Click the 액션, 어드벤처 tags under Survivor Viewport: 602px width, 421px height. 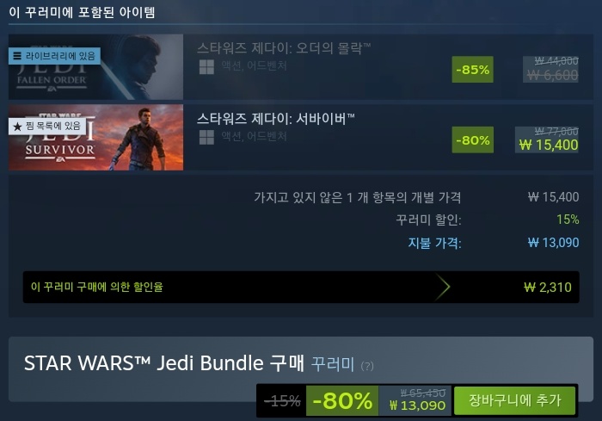[254, 136]
